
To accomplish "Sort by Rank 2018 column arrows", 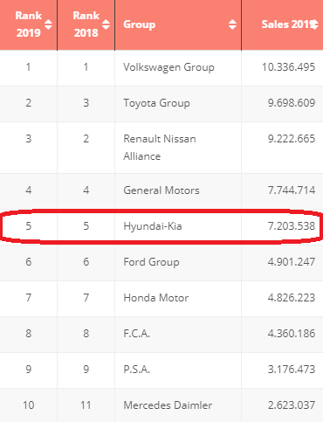I will coord(106,24).
